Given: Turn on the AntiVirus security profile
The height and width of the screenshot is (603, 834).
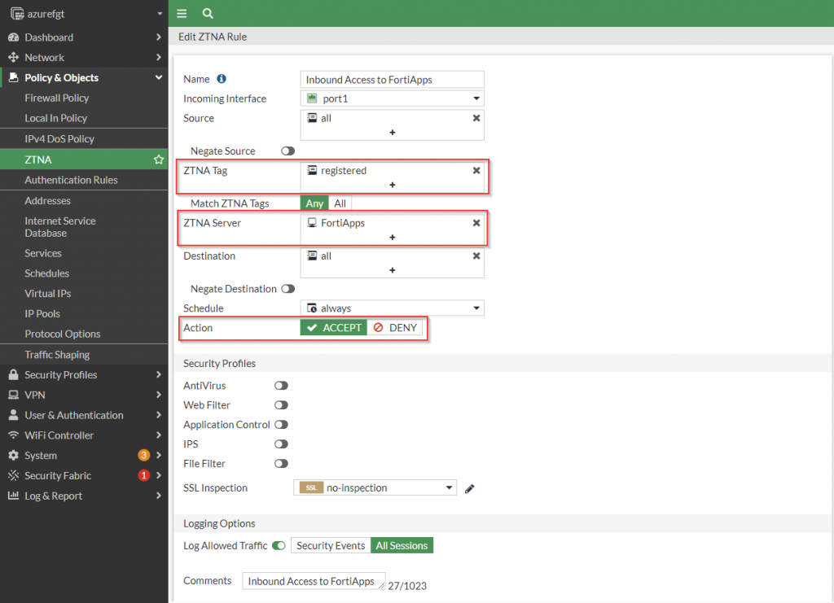Looking at the screenshot, I should coord(281,386).
